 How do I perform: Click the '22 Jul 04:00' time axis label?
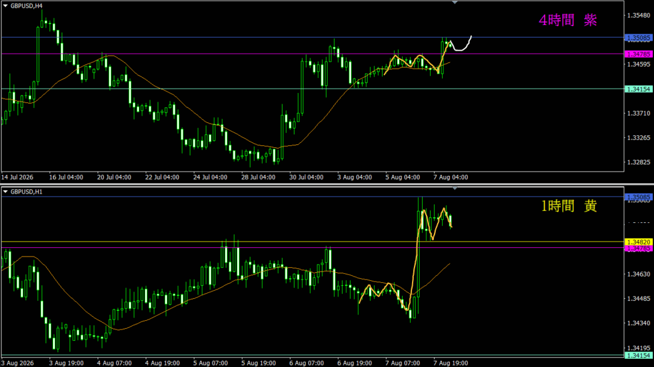click(x=162, y=177)
